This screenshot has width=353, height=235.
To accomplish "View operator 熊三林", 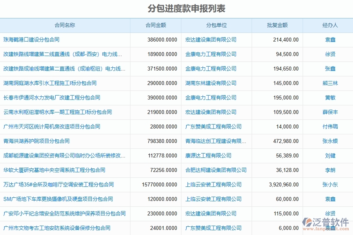I will (328, 83).
